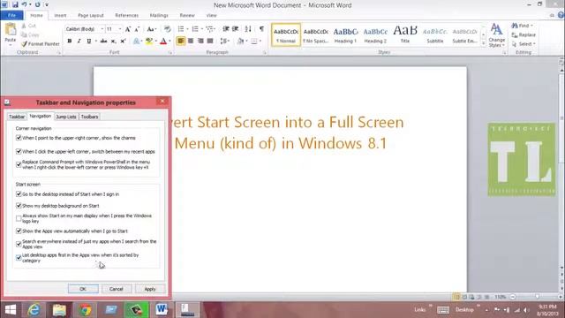
Task: Apply Superscript formatting
Action: point(123,42)
